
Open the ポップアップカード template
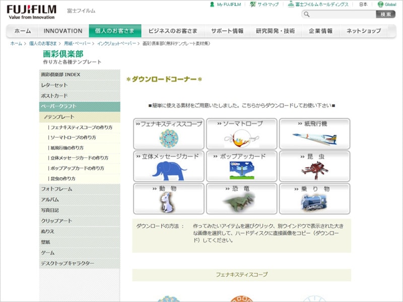point(240,166)
